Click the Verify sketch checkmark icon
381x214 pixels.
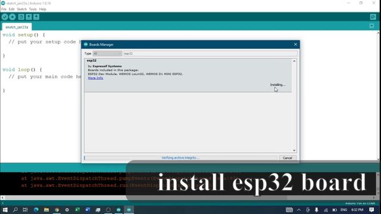coord(5,17)
